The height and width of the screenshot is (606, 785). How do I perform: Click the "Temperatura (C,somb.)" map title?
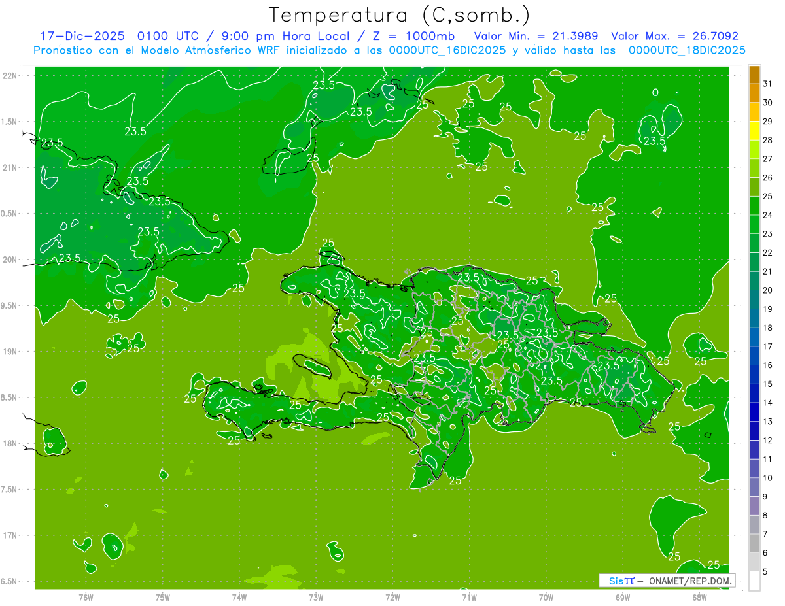(x=400, y=14)
